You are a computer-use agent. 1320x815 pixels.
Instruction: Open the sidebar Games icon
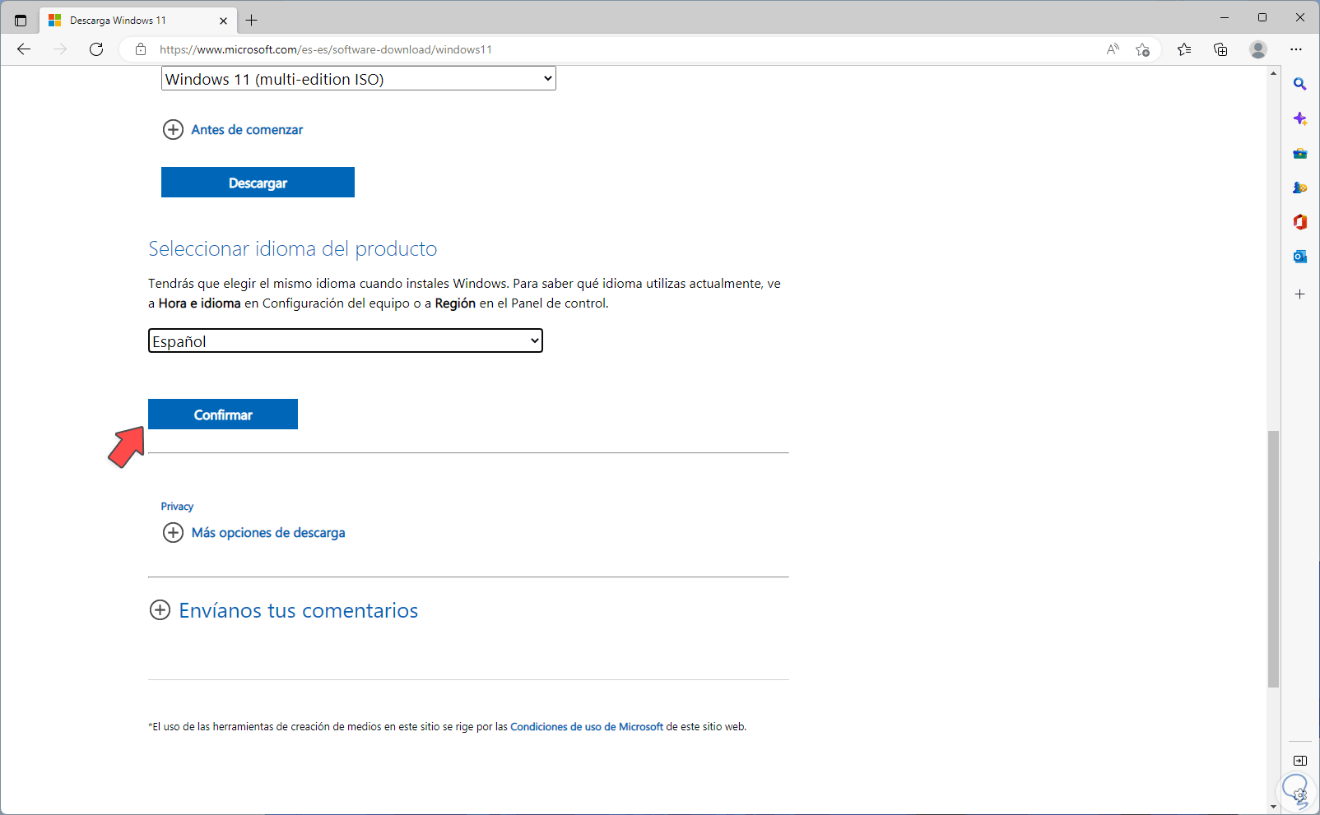coord(1300,188)
